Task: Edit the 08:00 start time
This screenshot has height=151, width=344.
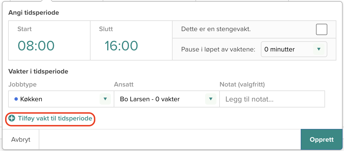Action: point(36,46)
